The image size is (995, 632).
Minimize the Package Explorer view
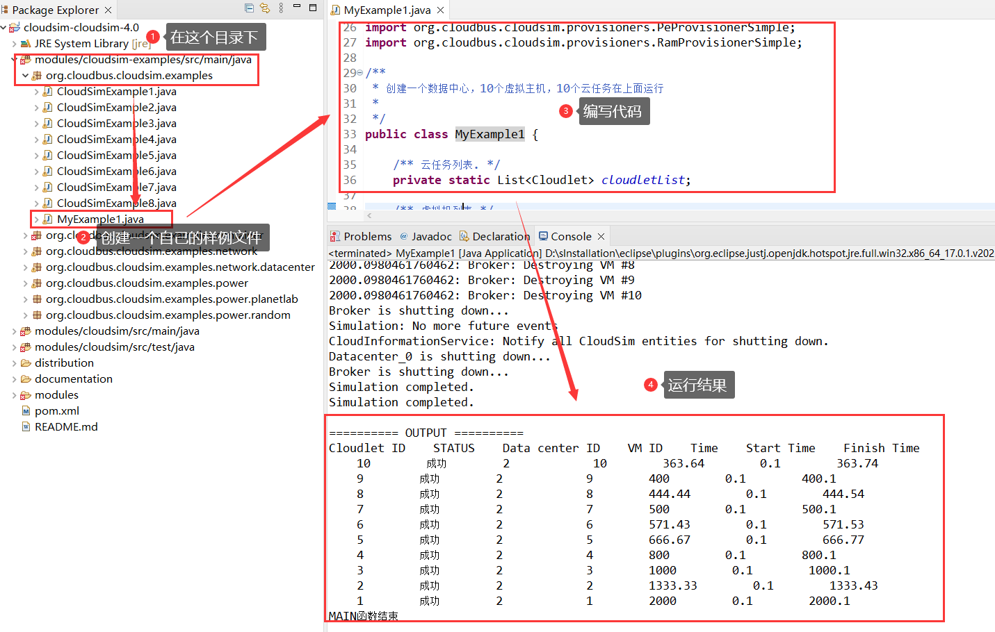click(x=297, y=7)
